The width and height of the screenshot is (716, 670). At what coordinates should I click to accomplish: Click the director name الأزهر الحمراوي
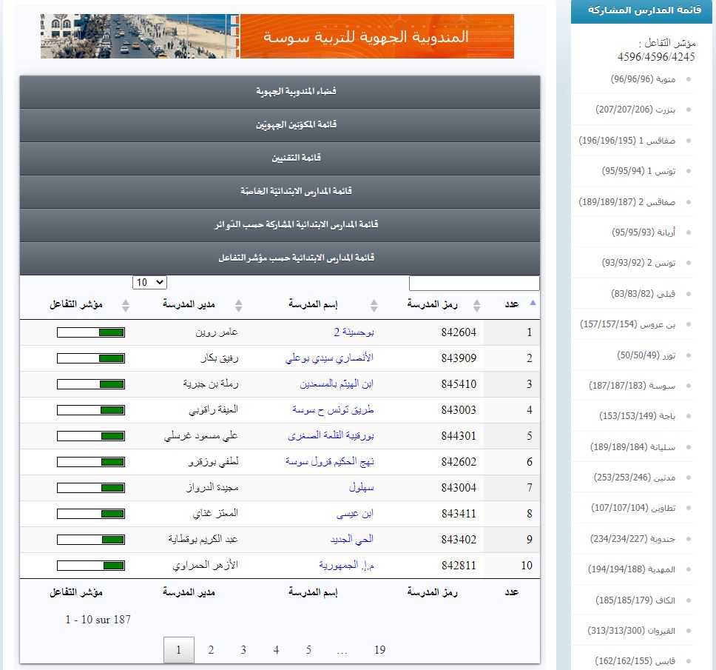point(205,566)
